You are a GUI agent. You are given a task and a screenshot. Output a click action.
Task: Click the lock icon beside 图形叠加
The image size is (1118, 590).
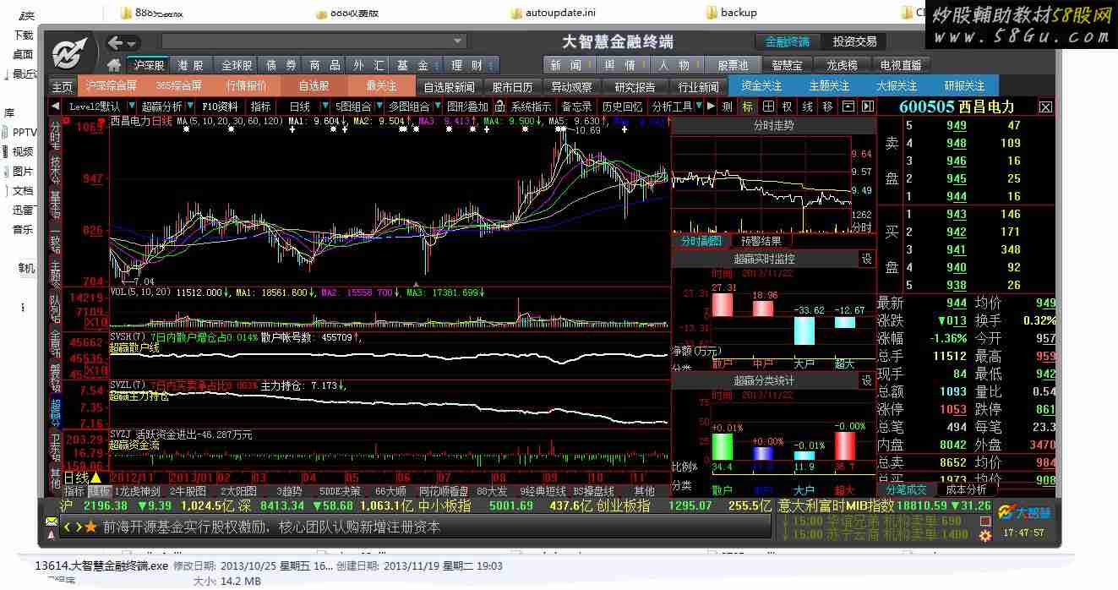pyautogui.click(x=499, y=107)
